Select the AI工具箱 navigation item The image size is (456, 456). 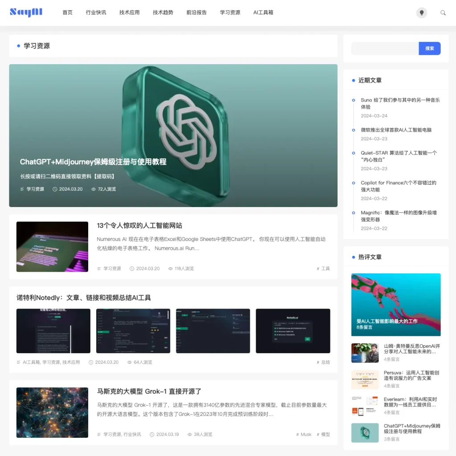(x=263, y=12)
